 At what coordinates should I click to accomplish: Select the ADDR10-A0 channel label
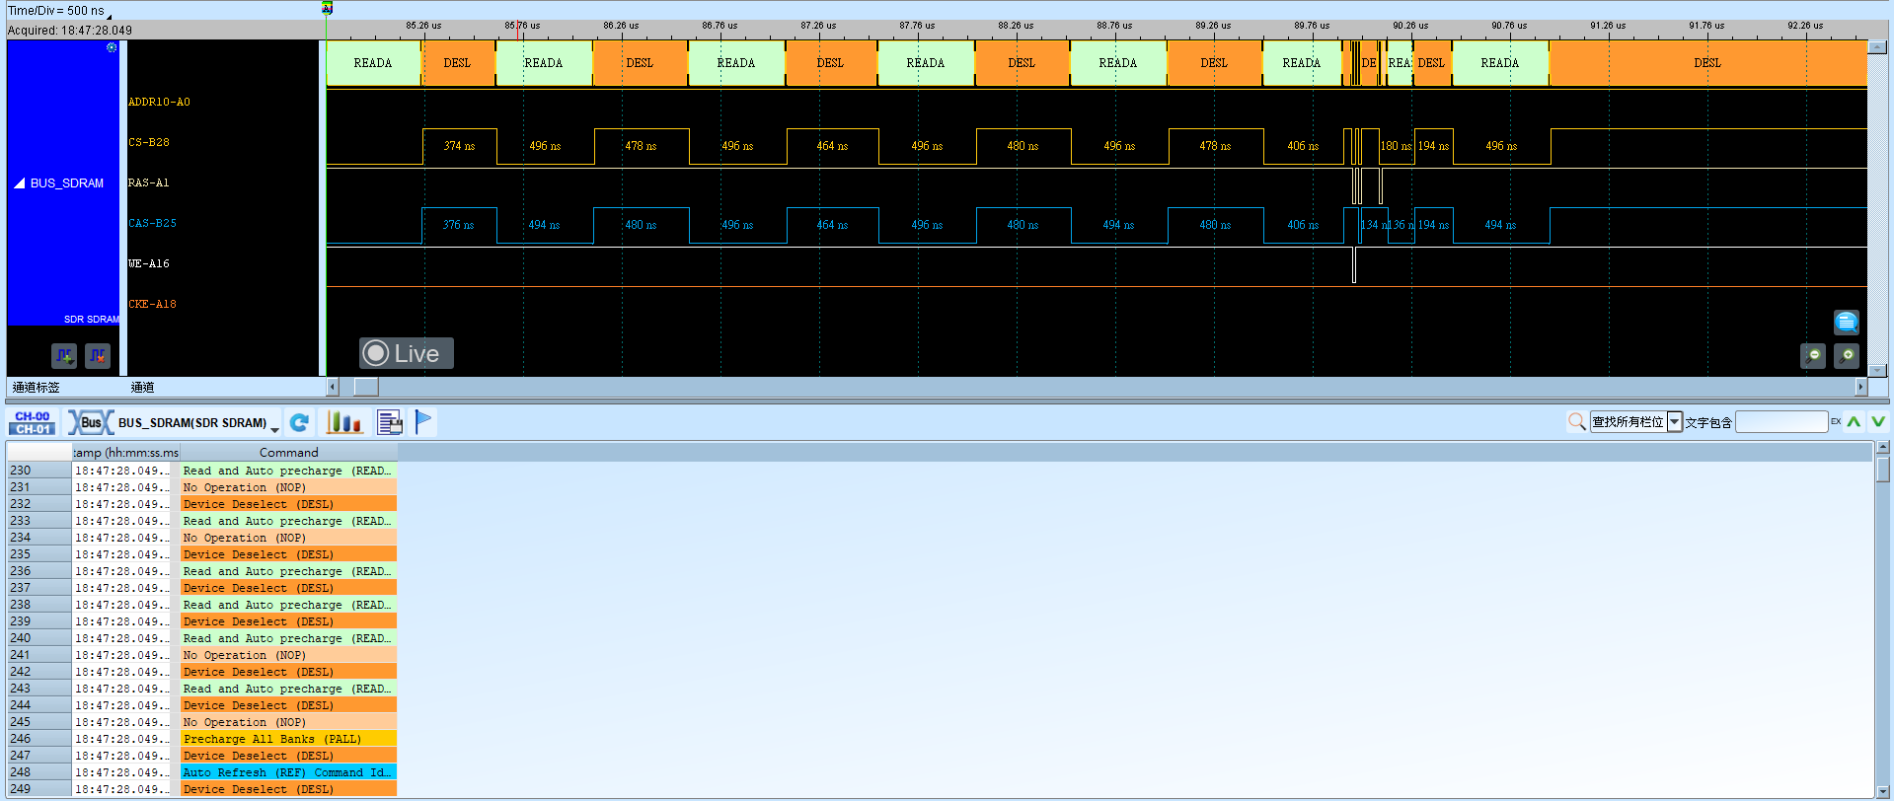point(159,103)
